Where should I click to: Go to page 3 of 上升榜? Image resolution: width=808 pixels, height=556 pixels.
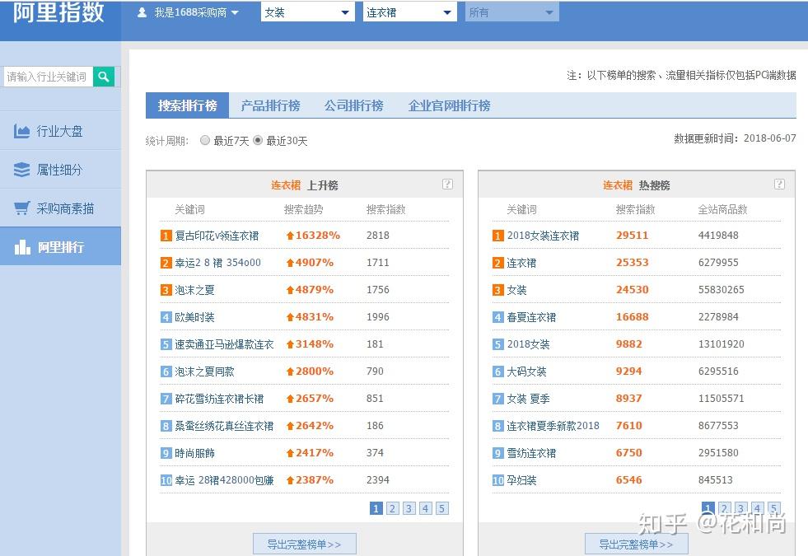(409, 508)
